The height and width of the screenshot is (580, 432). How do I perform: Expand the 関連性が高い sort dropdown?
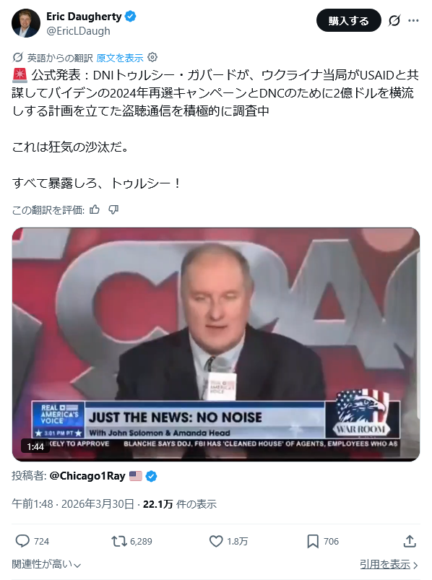47,564
